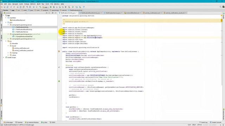Open the Android Monitor tool window
225x126 pixels.
32,122
